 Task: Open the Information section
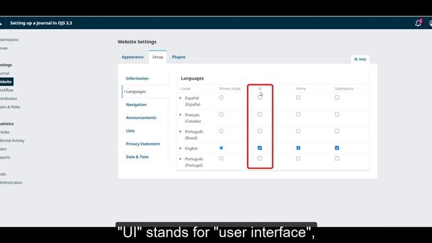click(x=137, y=78)
